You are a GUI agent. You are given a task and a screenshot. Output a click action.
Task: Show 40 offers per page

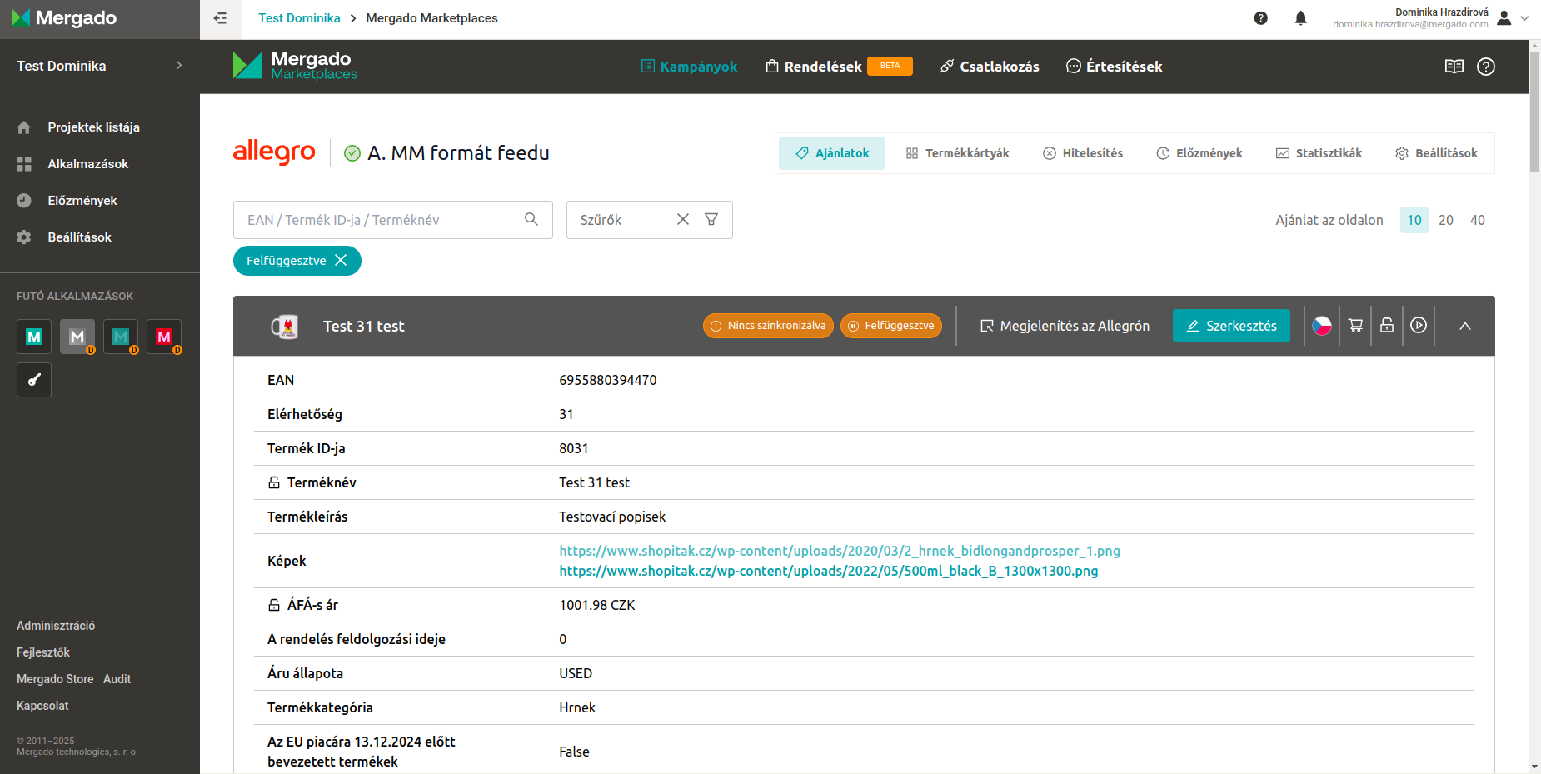[x=1478, y=220]
